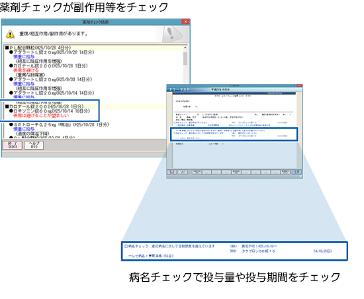Click 慎重に投与 under the ＳＰトローチ row
364x299 pixels.
point(24,129)
